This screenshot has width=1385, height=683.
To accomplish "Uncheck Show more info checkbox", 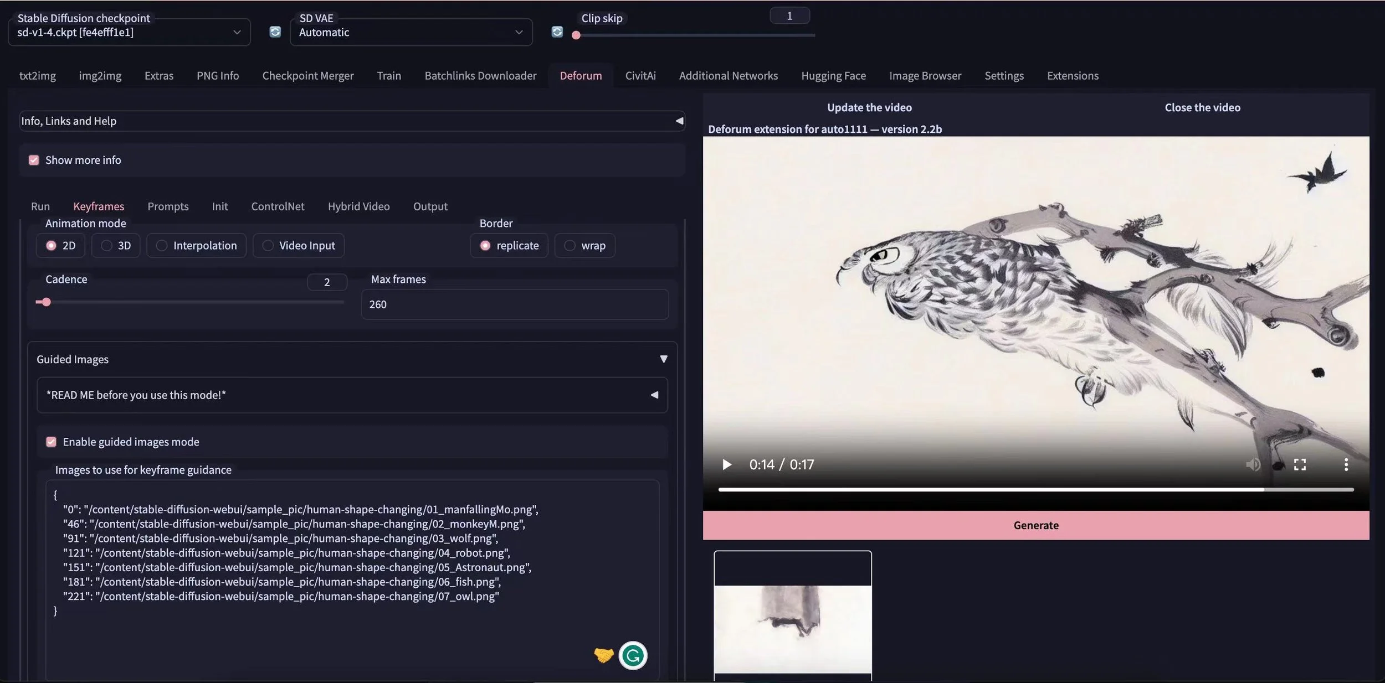I will [34, 160].
